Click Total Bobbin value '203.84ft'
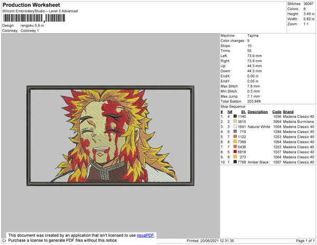317x245 pixels. point(254,101)
